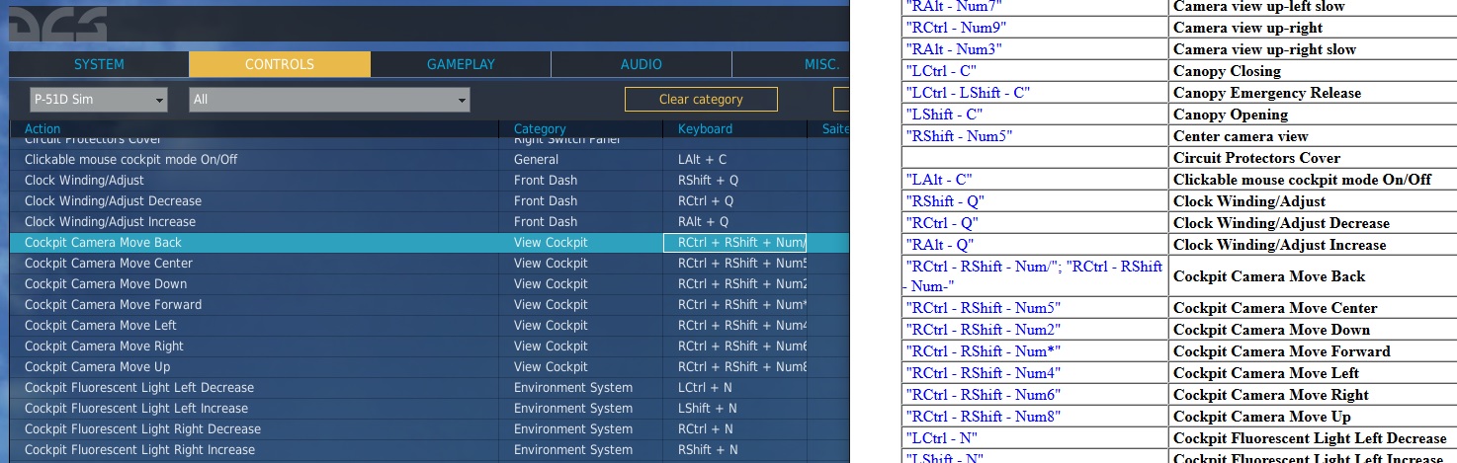This screenshot has height=463, width=1457.
Task: Click the RShift + Q keyboard binding cell
Action: point(735,180)
